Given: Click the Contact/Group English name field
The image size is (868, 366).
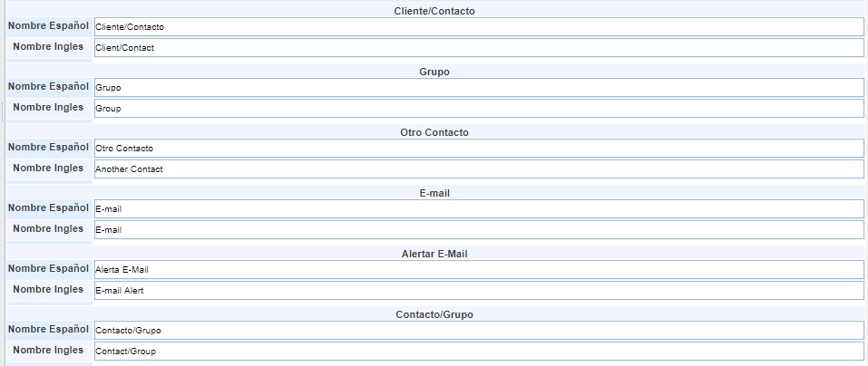Looking at the screenshot, I should pyautogui.click(x=478, y=351).
